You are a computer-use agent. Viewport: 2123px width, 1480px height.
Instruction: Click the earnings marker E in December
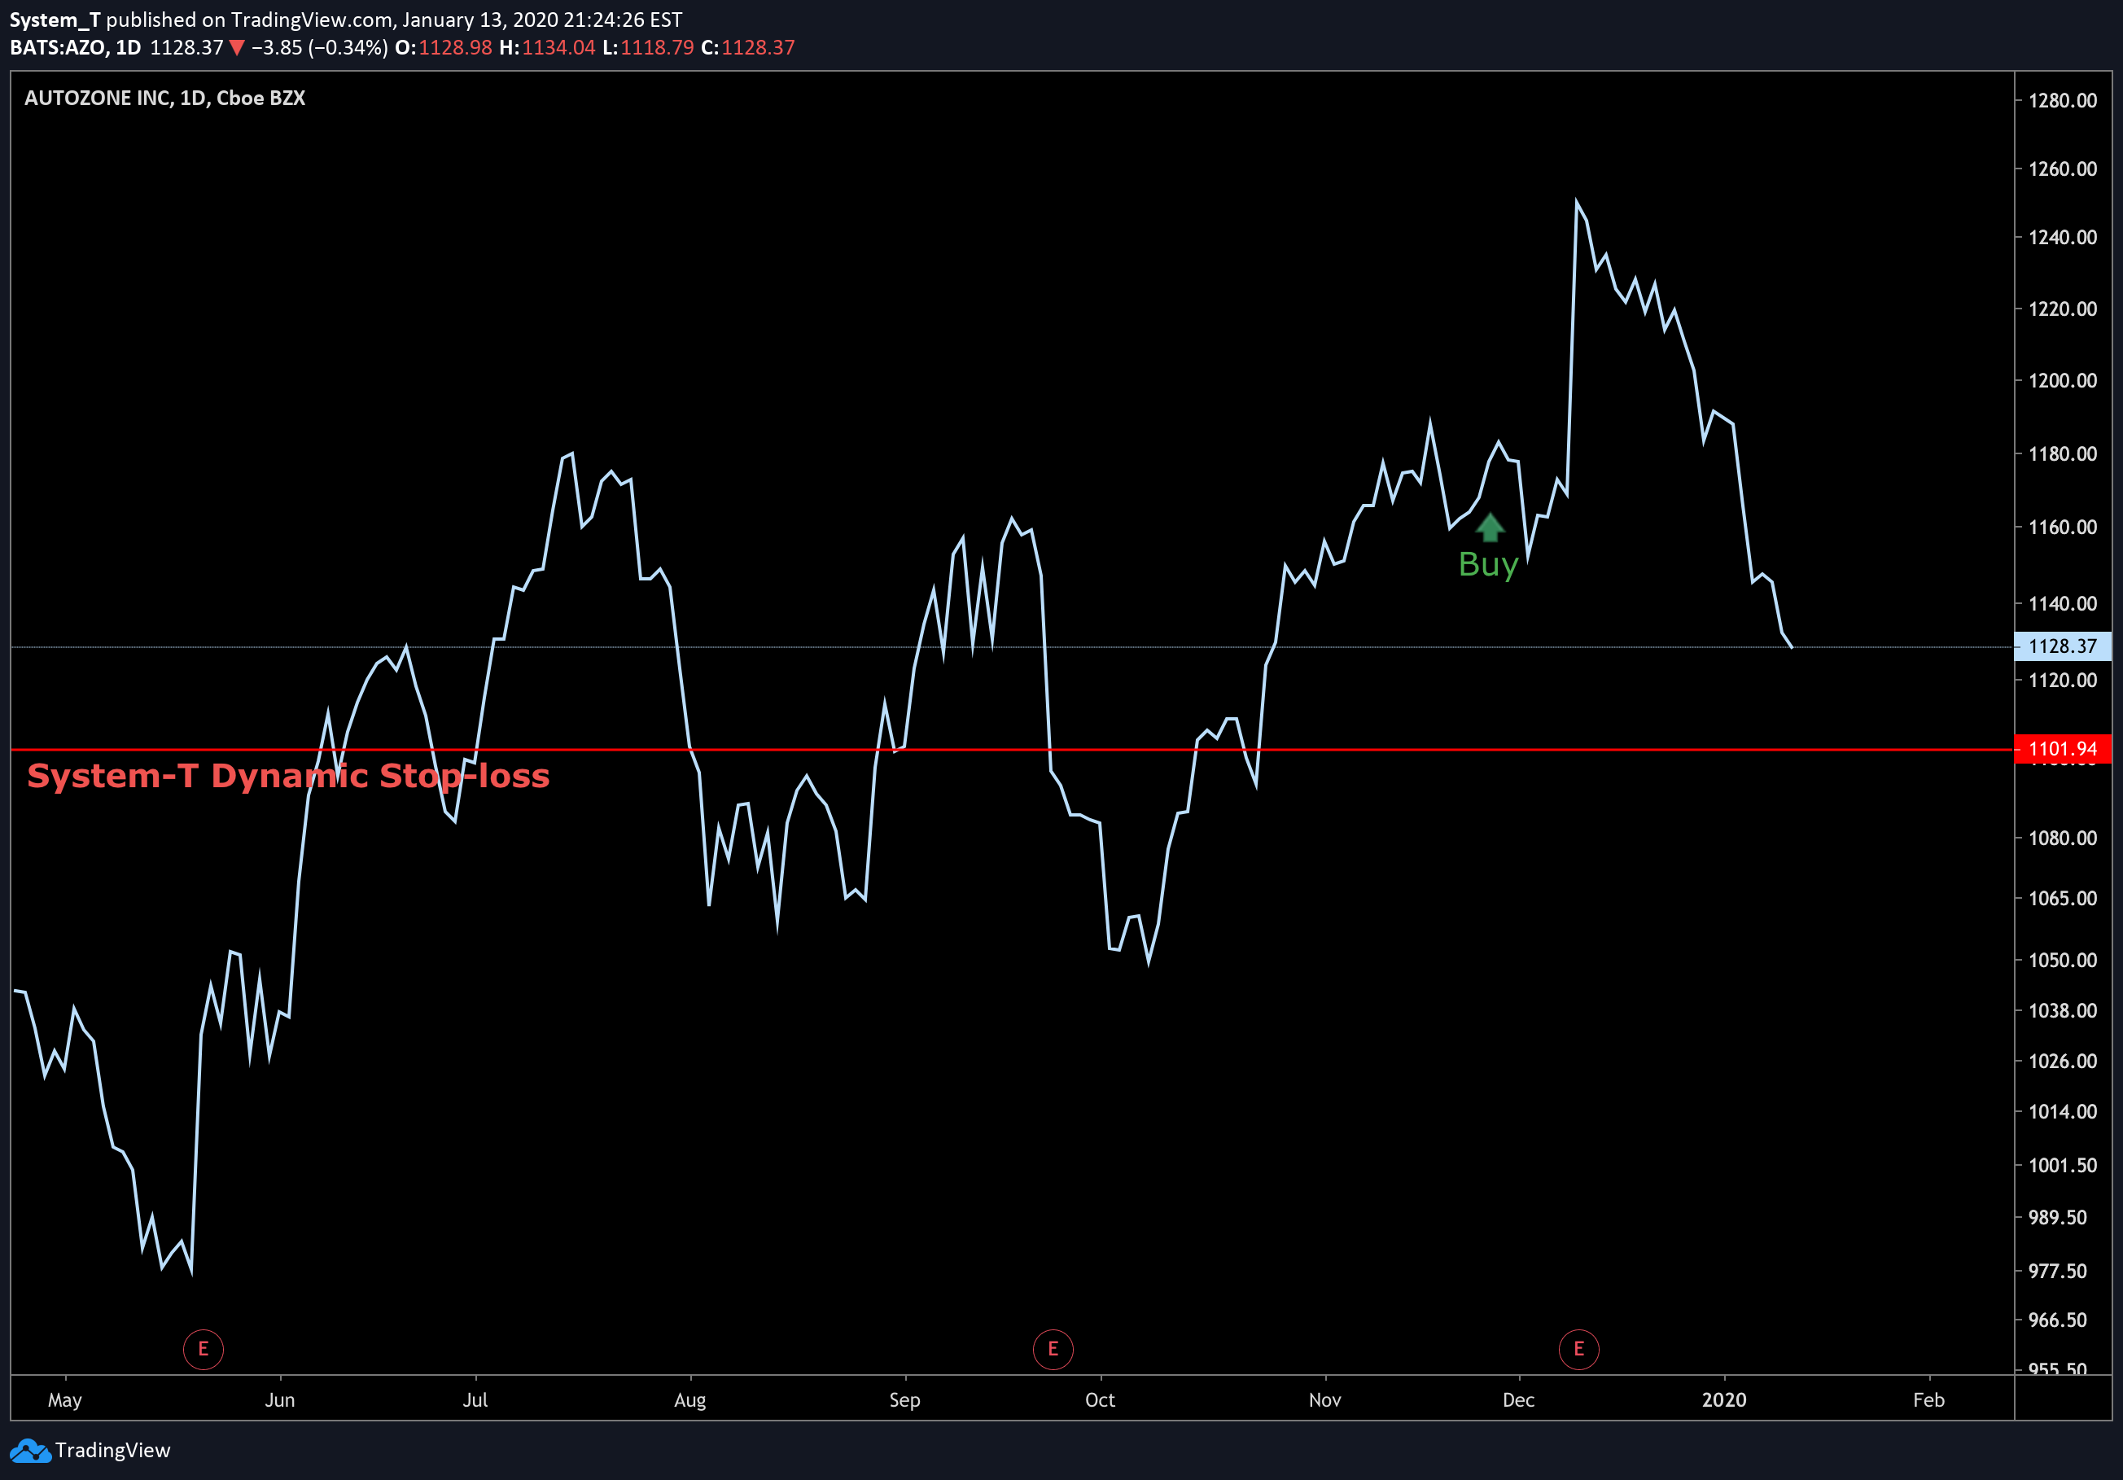pyautogui.click(x=1578, y=1349)
